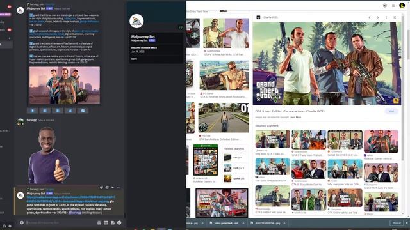Screen dimensions: 410x230
Task: Open the CJ and Trevor result thumbnail
Action: pos(226,33)
